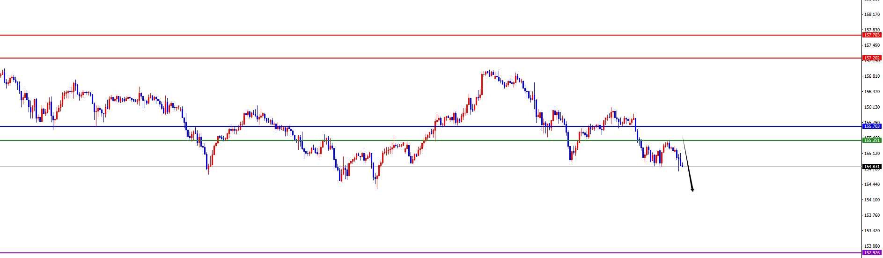Select the black downward arrow drawing
The image size is (883, 258).
click(x=688, y=164)
